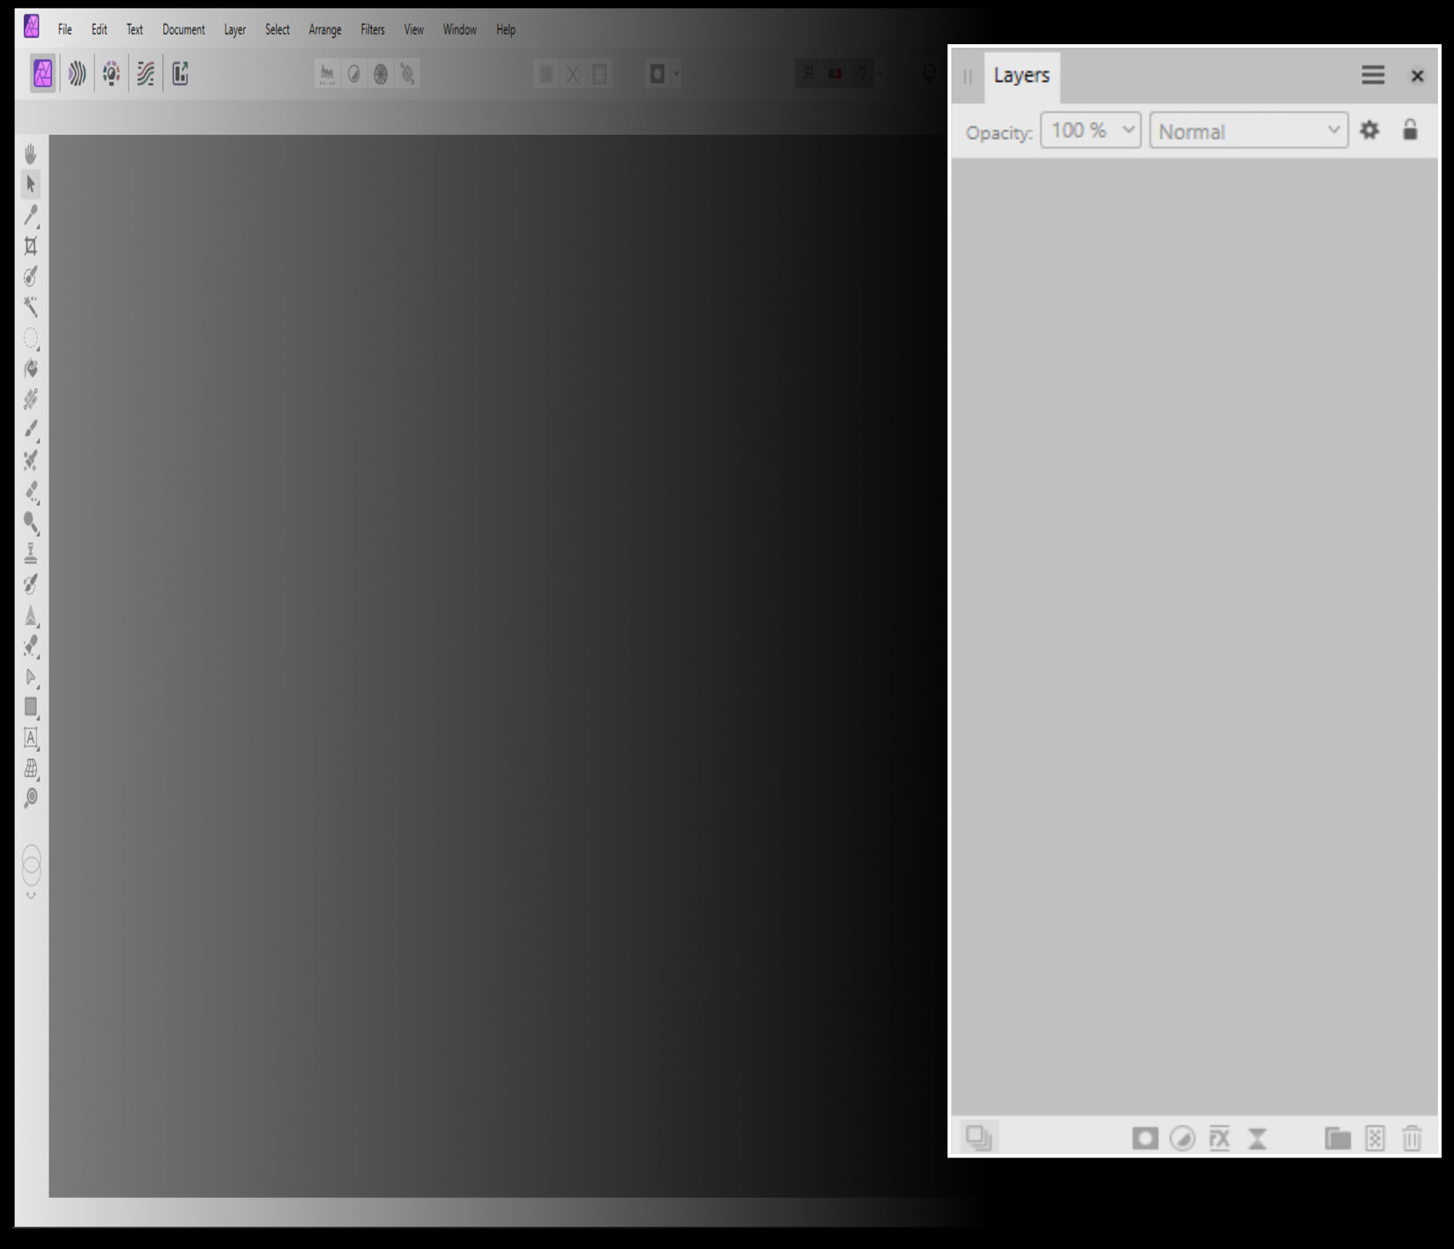Switch to the Tone Mapping Persona
1454x1249 pixels.
(145, 74)
